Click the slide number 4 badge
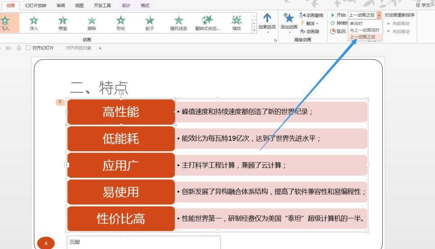The image size is (435, 249). 46,243
